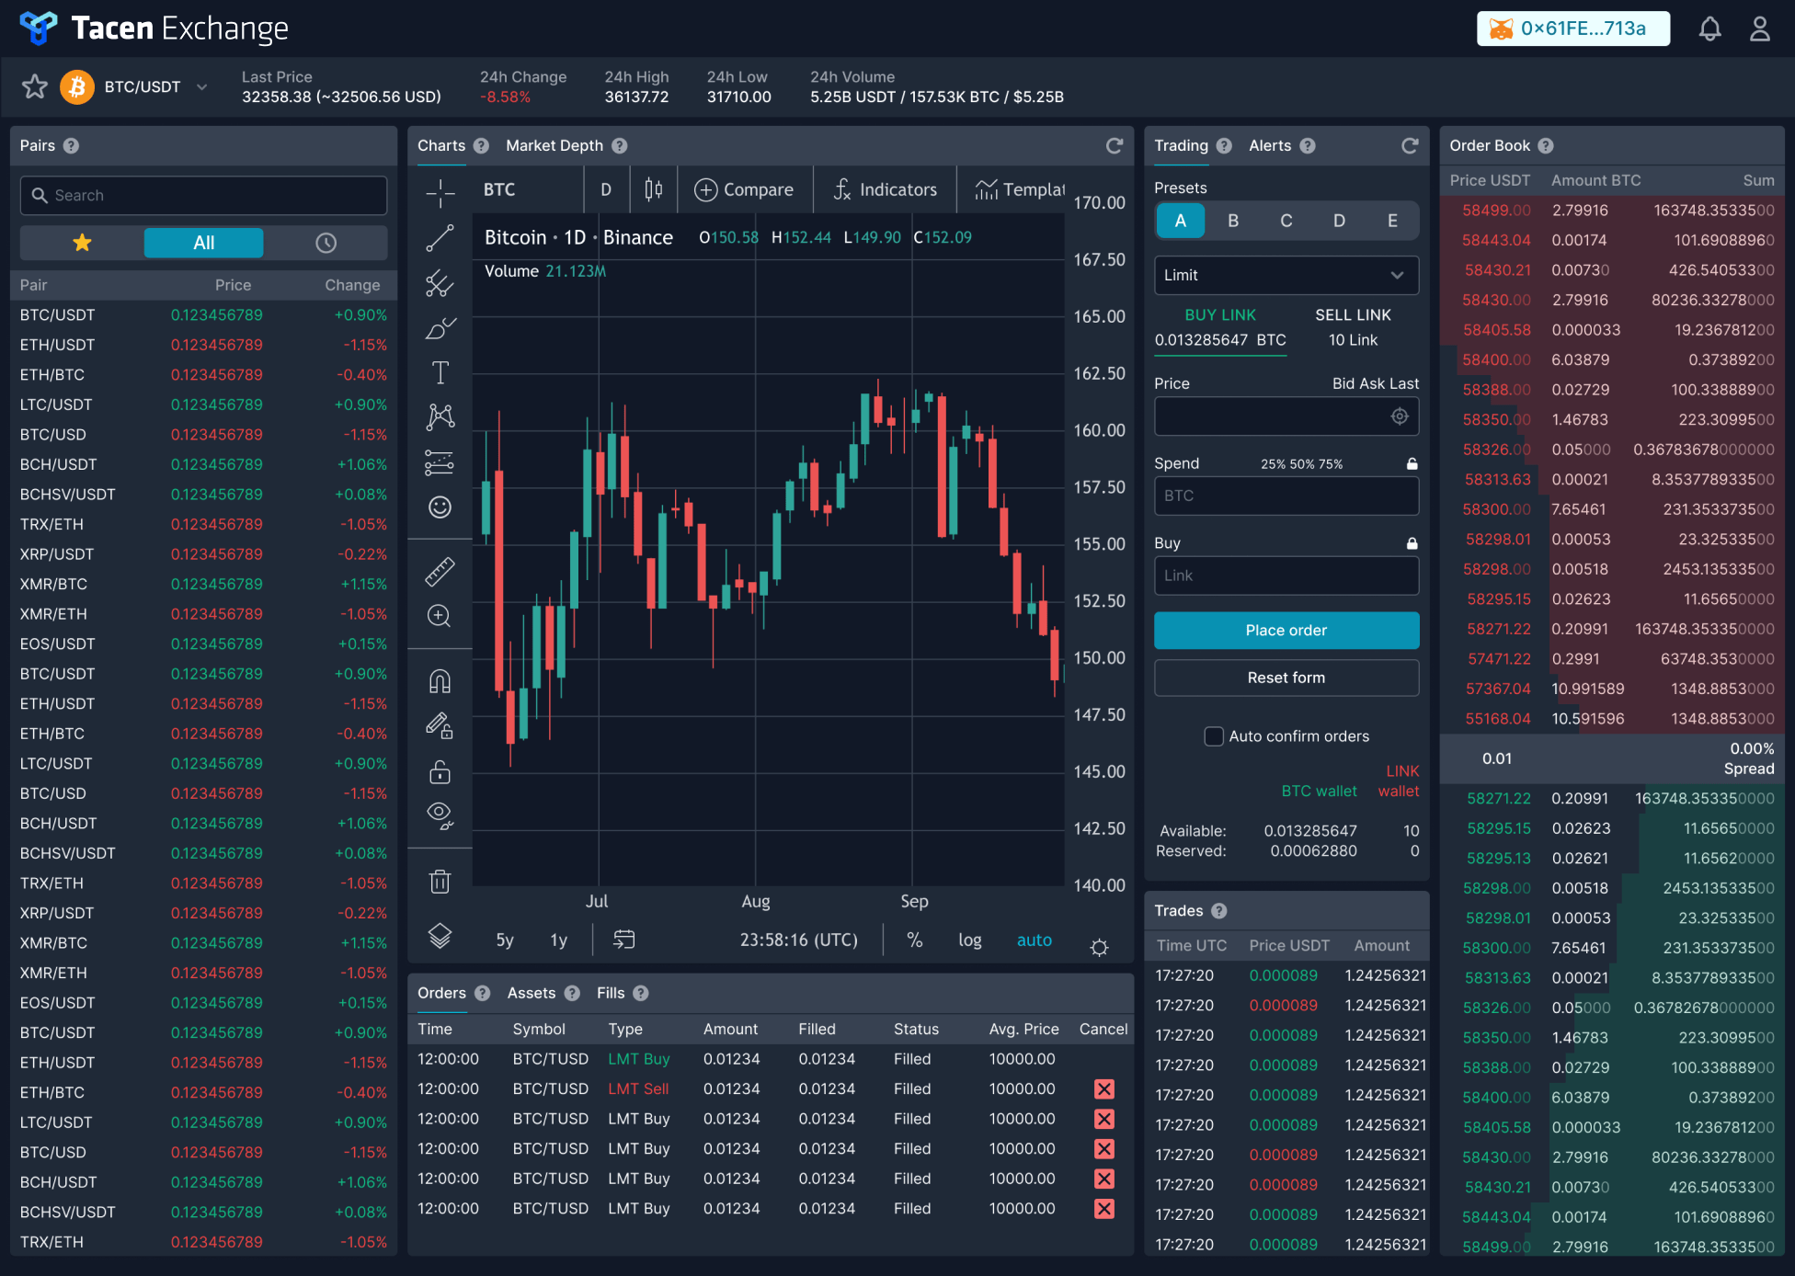The image size is (1795, 1276).
Task: Click the notification bell icon
Action: coord(1709,28)
